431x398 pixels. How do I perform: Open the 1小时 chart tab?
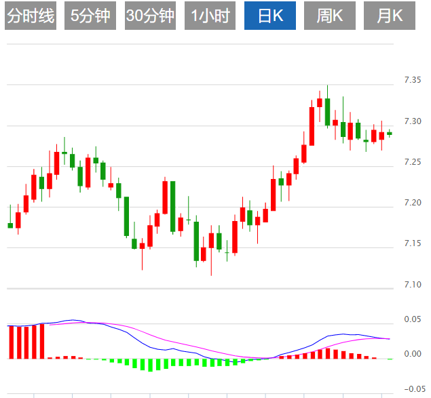pyautogui.click(x=210, y=16)
